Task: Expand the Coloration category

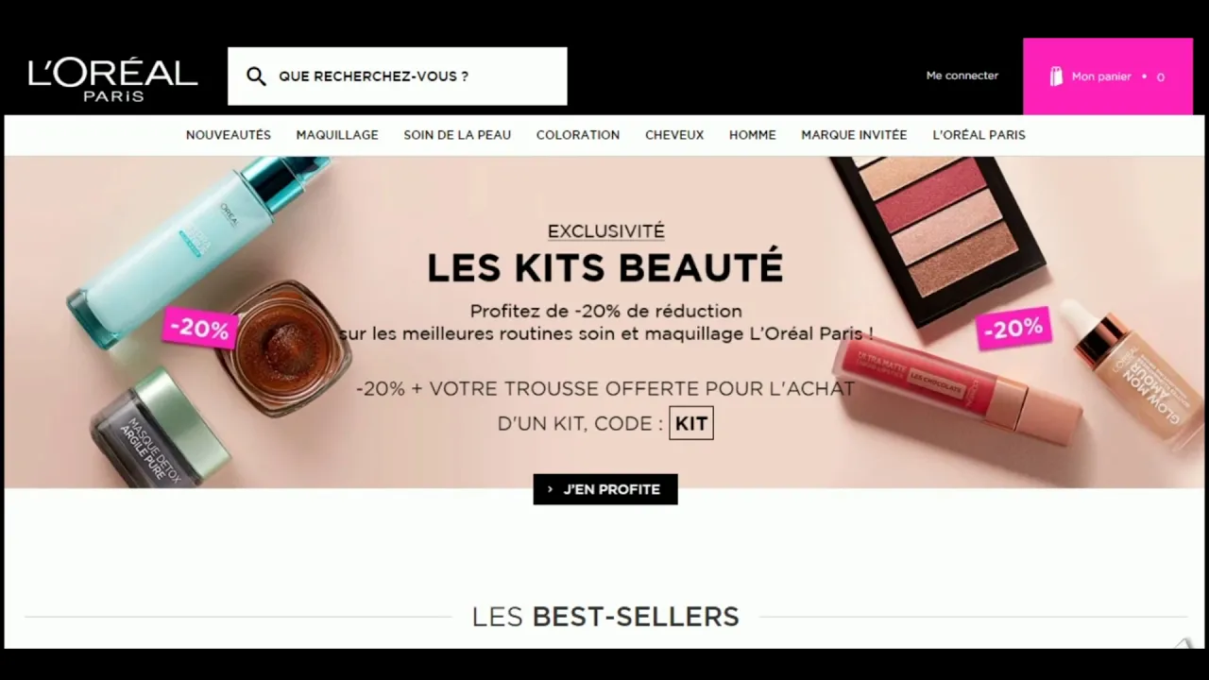Action: 578,135
